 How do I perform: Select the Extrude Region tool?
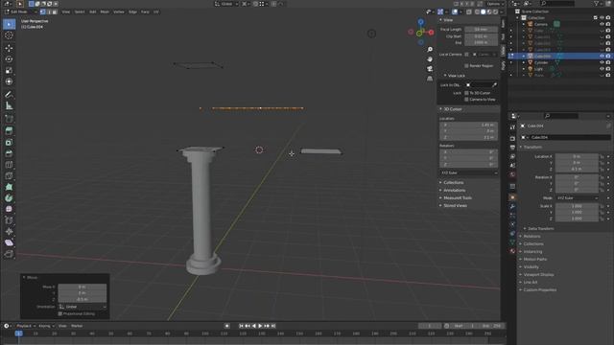(x=9, y=130)
